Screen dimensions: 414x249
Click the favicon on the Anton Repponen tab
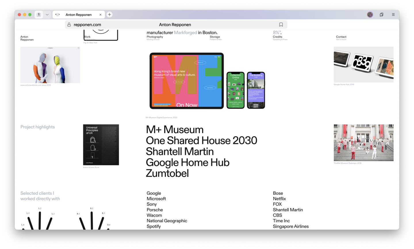[x=57, y=15]
